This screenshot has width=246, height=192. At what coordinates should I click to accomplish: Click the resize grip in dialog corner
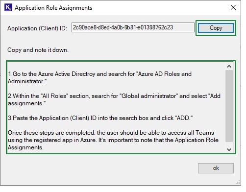tap(238, 182)
